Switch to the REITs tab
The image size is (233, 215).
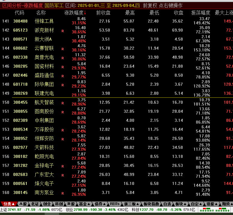point(115,204)
